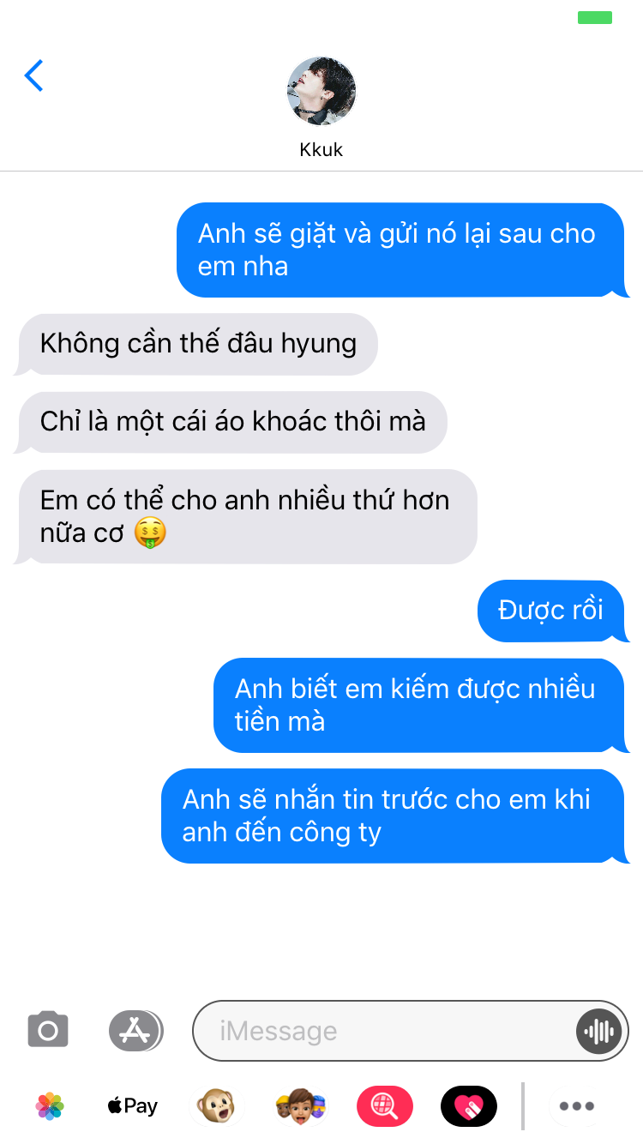Tap the green battery indicator

595,17
